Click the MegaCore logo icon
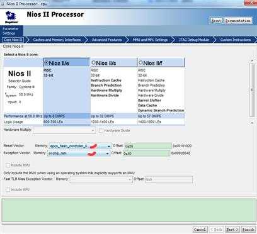This screenshot has width=257, height=234. pyautogui.click(x=11, y=17)
